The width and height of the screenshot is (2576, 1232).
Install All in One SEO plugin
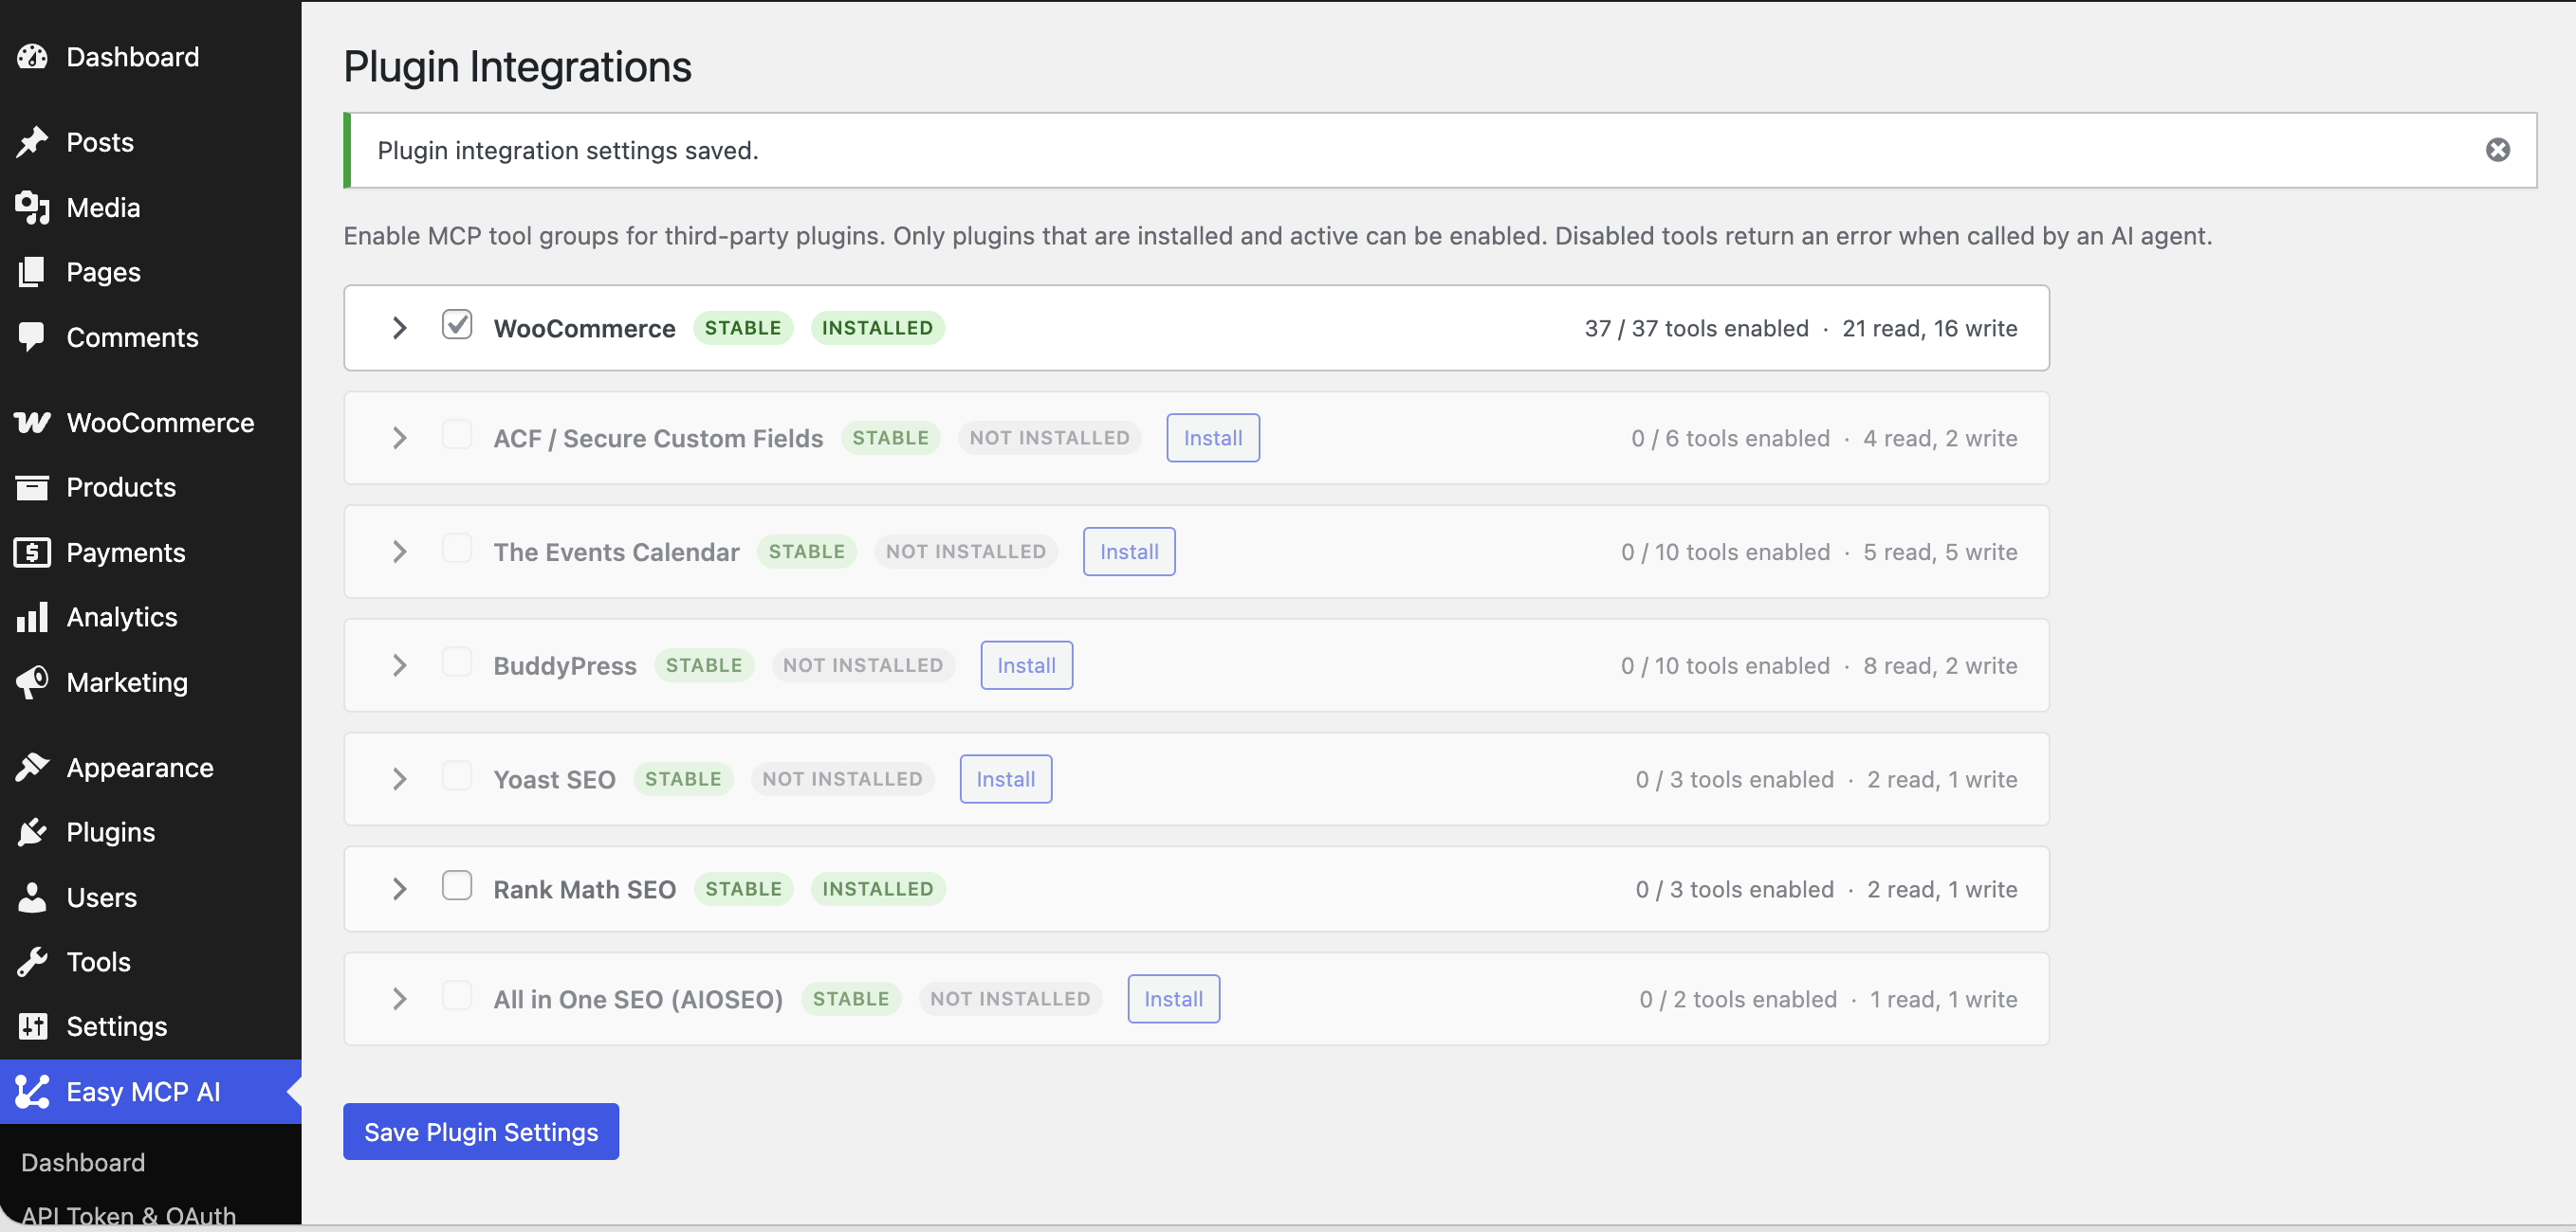[1173, 999]
